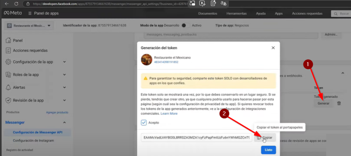Select Configuración de Instagram in sidebar
Viewport: 351px width, 156px height.
(33, 141)
